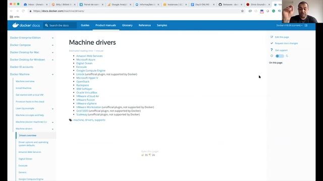Open the Samples menu

coord(162,25)
